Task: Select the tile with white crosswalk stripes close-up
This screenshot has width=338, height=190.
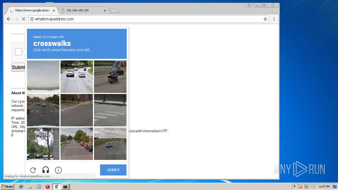Action: 110,110
